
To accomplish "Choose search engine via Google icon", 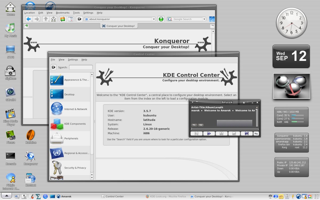I will point(170,19).
